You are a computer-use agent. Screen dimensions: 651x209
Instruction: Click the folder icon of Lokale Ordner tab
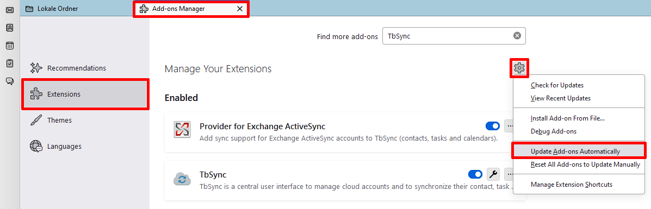point(29,9)
